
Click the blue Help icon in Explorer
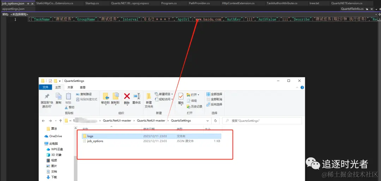coord(302,88)
